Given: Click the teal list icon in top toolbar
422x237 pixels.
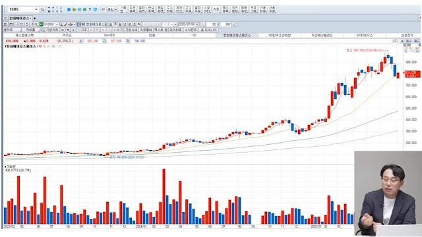Looking at the screenshot, I should 79,9.
